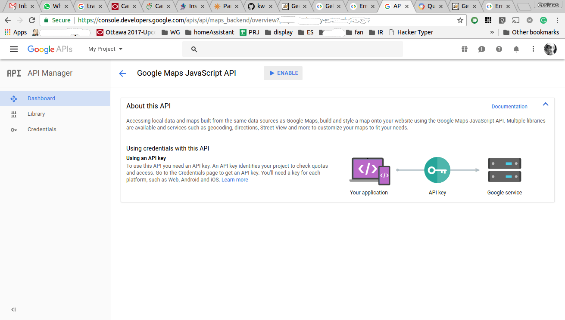Screen dimensions: 565x320
Task: Open the feedback alert icon in the header
Action: pyautogui.click(x=482, y=49)
